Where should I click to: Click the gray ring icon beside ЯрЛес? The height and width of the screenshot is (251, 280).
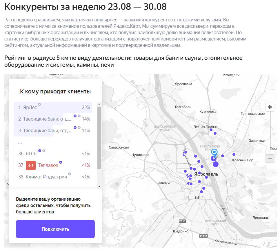coord(39,104)
